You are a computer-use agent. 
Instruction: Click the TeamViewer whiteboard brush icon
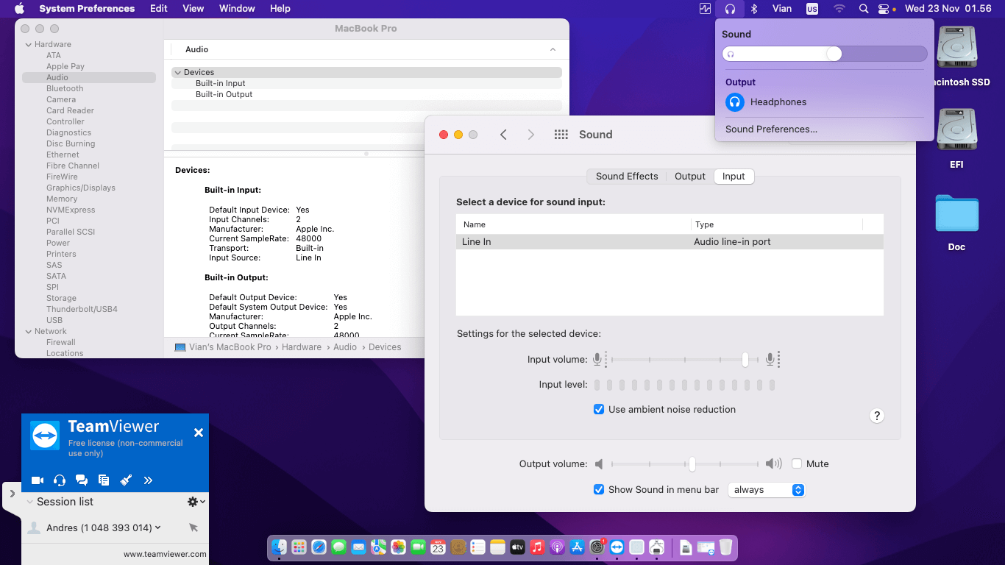(x=126, y=480)
